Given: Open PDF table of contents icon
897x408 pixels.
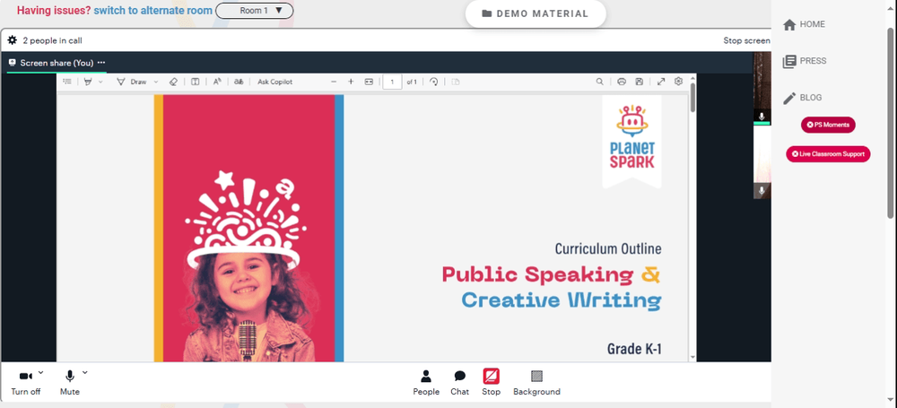Looking at the screenshot, I should [x=67, y=82].
